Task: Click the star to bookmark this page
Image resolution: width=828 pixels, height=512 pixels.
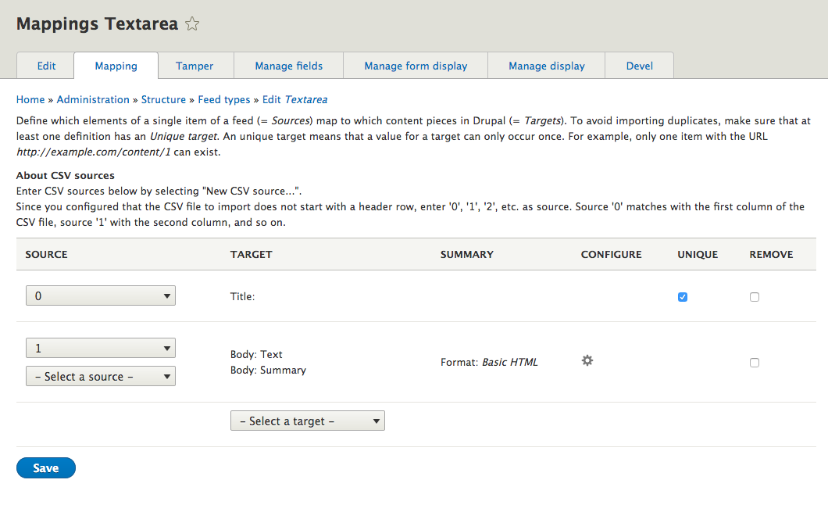Action: tap(191, 23)
